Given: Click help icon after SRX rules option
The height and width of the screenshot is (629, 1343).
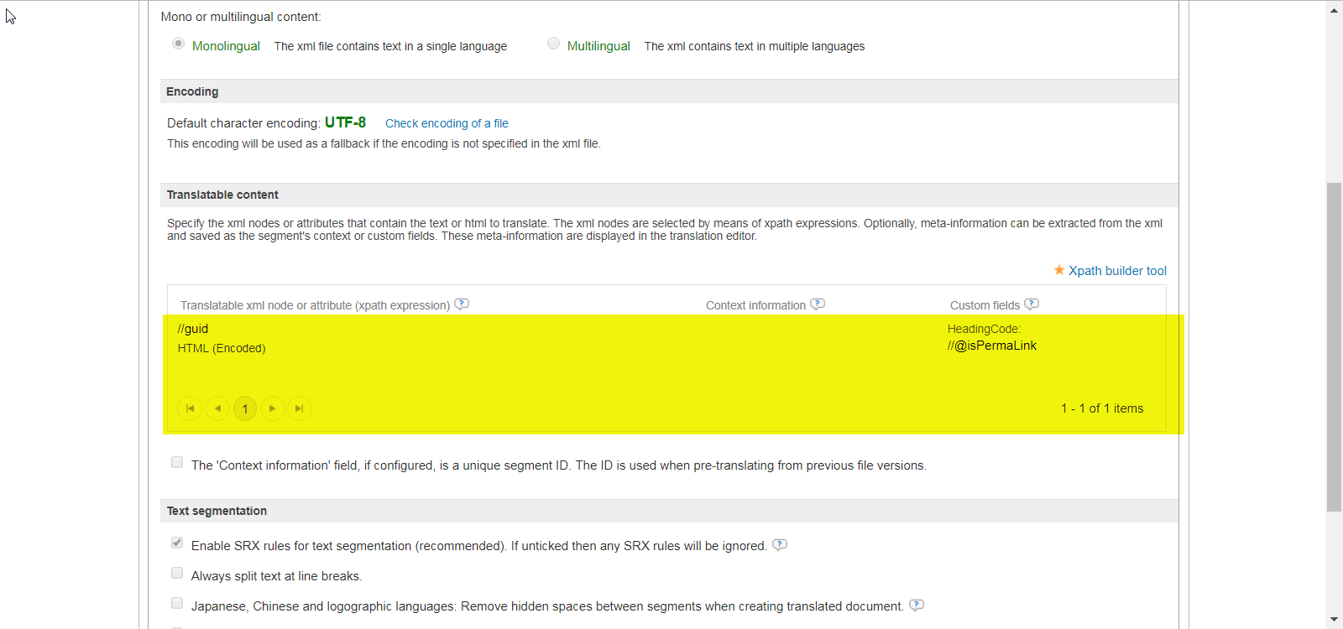Looking at the screenshot, I should (780, 545).
